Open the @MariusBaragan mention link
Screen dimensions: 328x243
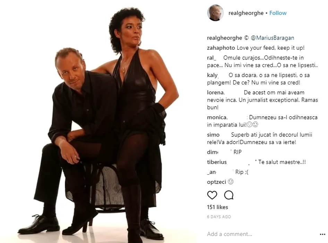pos(273,38)
